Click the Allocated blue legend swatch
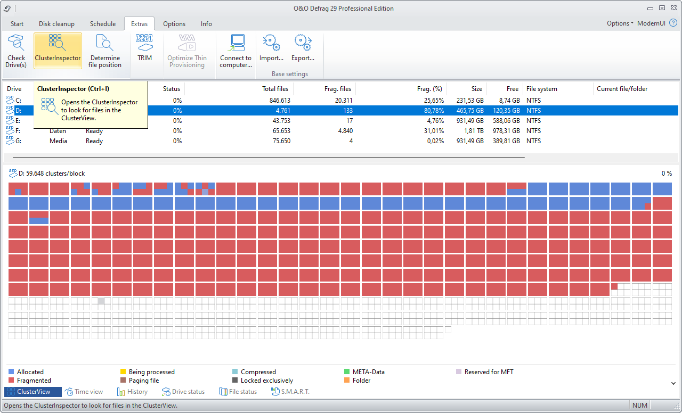This screenshot has height=413, width=682. click(11, 372)
